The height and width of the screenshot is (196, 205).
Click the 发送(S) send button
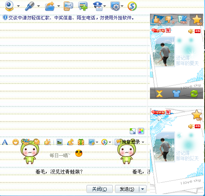tap(127, 189)
